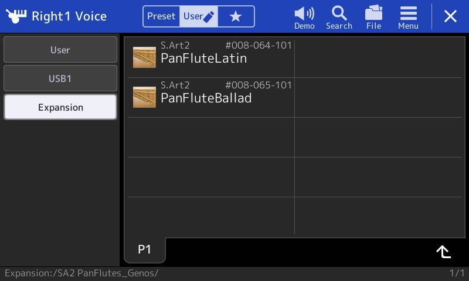The height and width of the screenshot is (281, 469).
Task: Click the up-folder arrow icon
Action: point(444,252)
